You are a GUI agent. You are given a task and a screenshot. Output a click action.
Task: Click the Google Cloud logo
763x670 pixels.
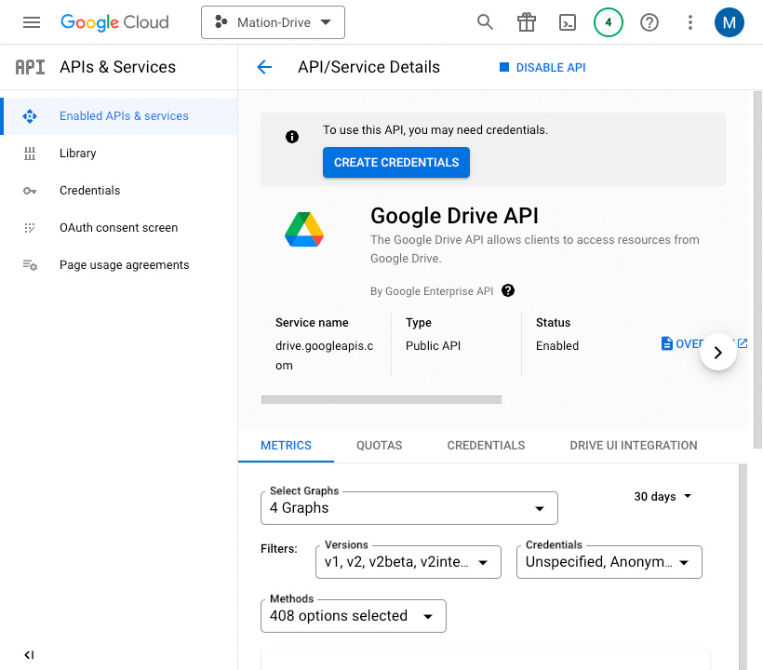coord(114,22)
